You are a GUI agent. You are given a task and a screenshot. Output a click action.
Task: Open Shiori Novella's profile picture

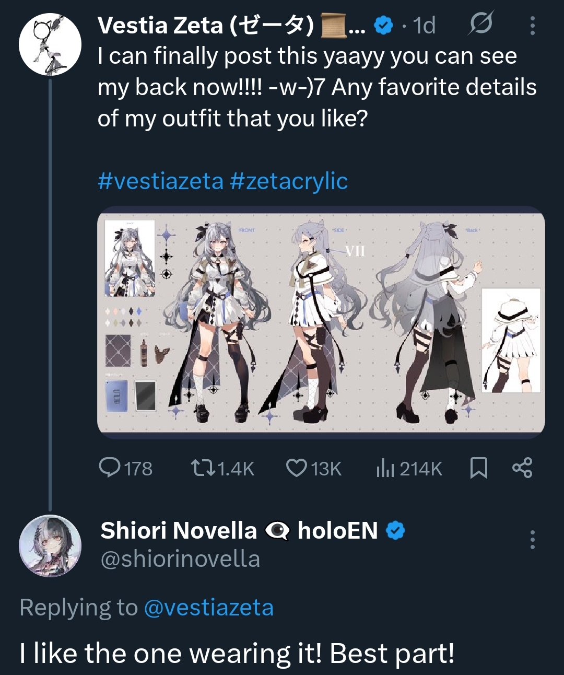(50, 546)
